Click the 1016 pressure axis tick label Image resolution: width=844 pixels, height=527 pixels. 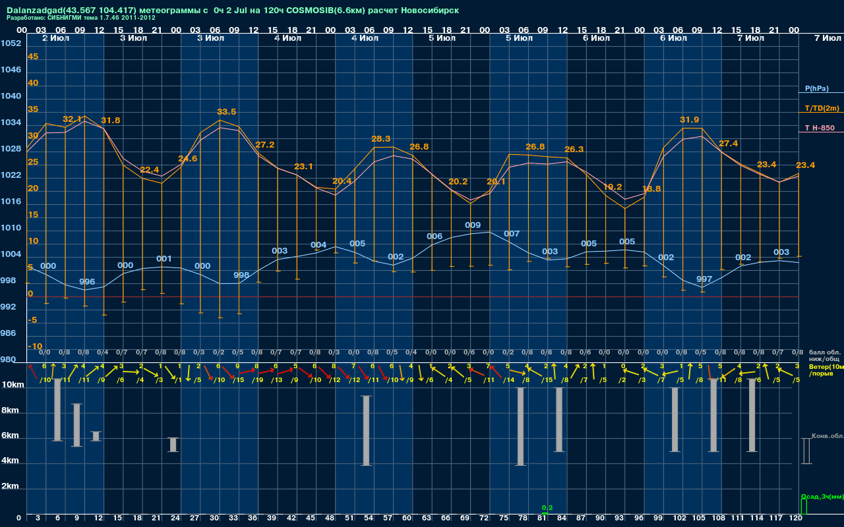11,202
